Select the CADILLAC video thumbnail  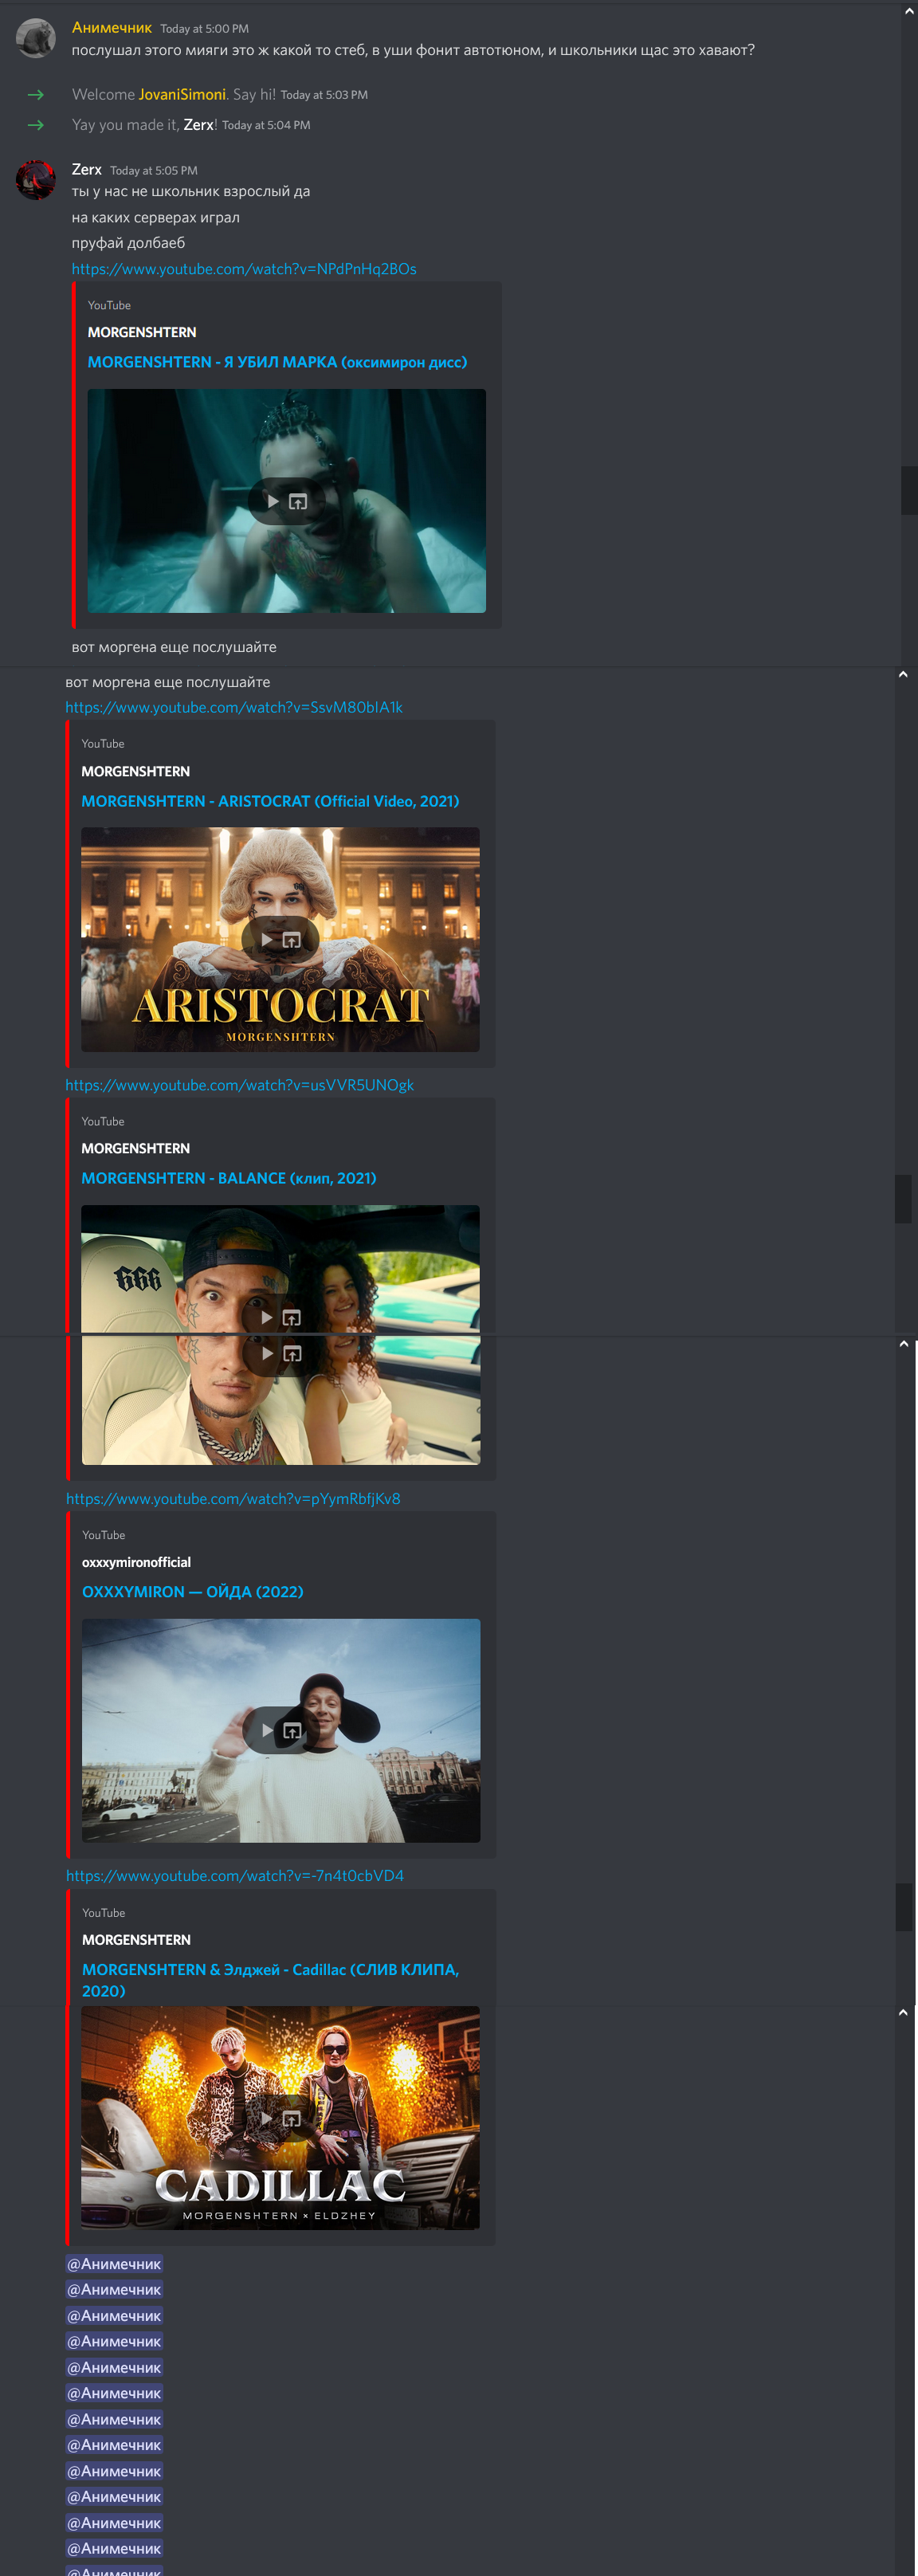pos(281,2118)
